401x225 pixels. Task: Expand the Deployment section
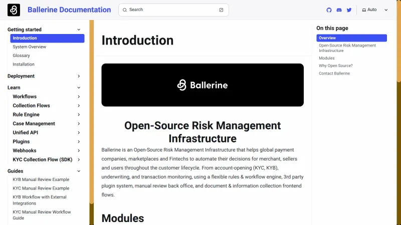click(79, 76)
